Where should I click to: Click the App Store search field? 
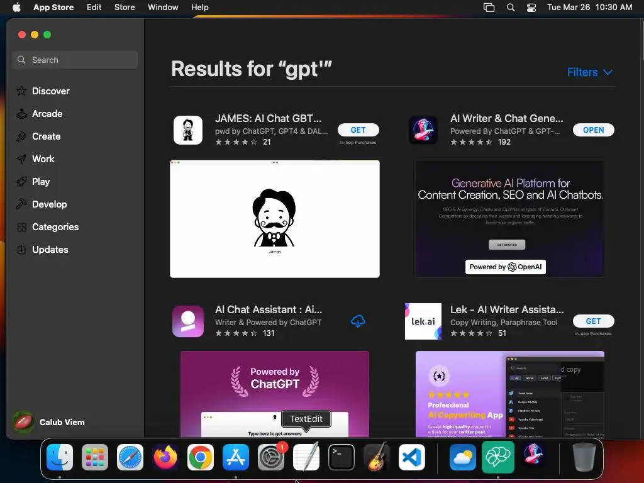pyautogui.click(x=75, y=60)
